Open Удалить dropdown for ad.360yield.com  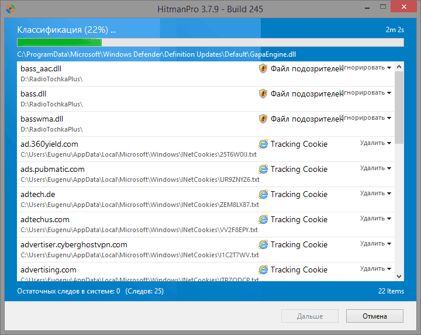pos(375,143)
